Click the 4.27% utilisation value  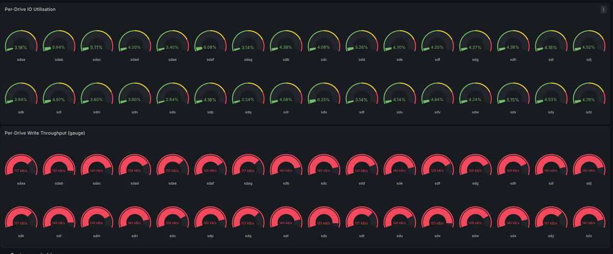(476, 47)
